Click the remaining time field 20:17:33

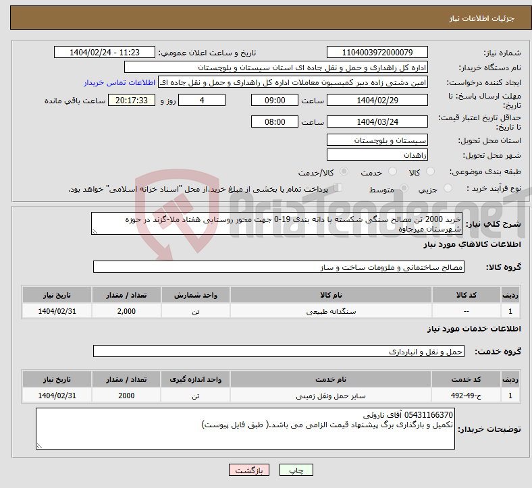tap(132, 100)
